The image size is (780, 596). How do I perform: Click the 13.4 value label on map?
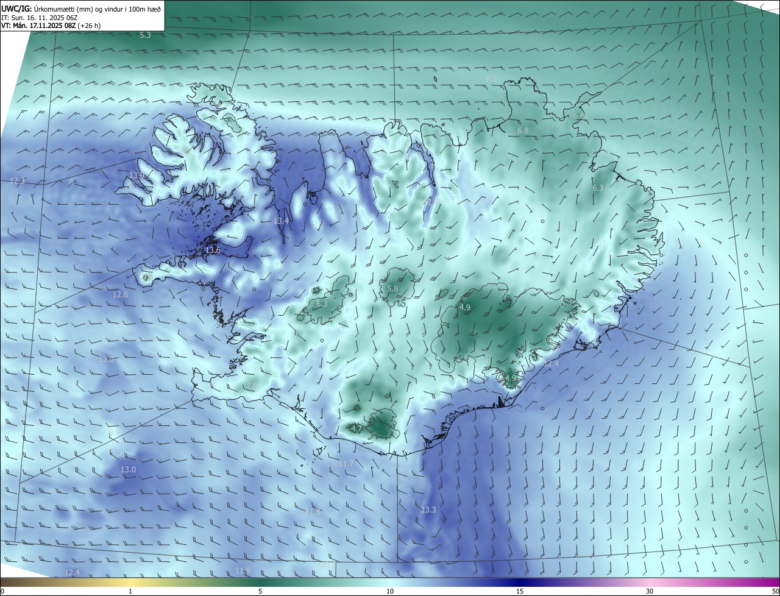[x=281, y=221]
